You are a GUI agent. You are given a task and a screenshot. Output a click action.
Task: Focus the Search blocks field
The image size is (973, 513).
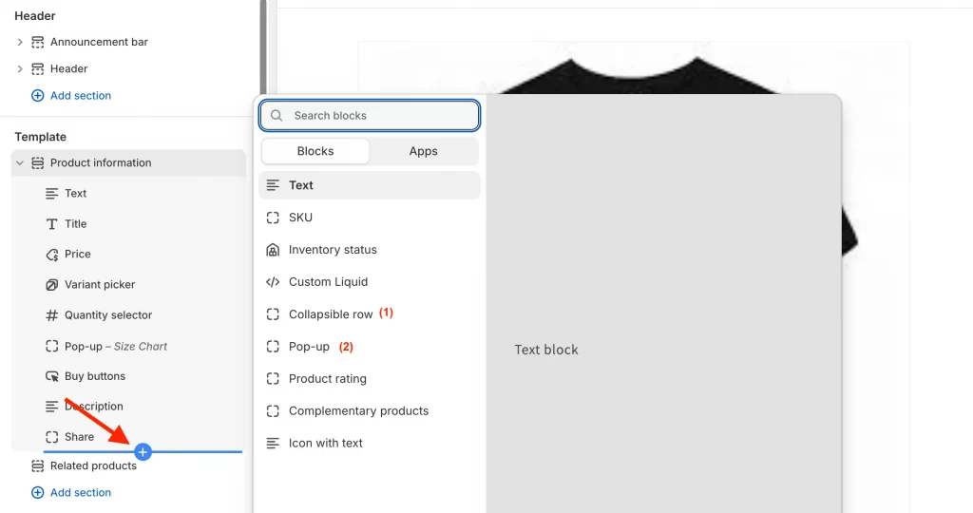click(x=370, y=115)
